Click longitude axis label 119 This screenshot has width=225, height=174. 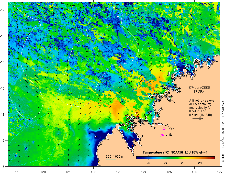point(18,172)
